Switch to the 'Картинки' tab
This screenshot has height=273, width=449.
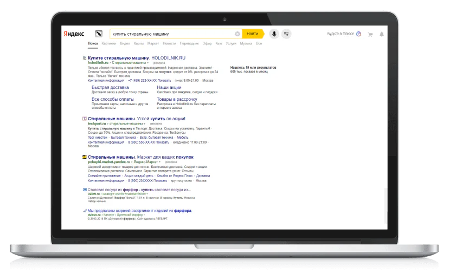pos(109,43)
